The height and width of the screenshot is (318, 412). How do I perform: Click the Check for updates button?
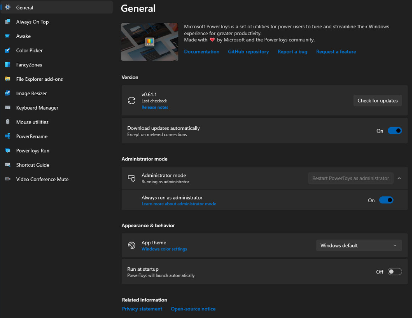(x=377, y=101)
